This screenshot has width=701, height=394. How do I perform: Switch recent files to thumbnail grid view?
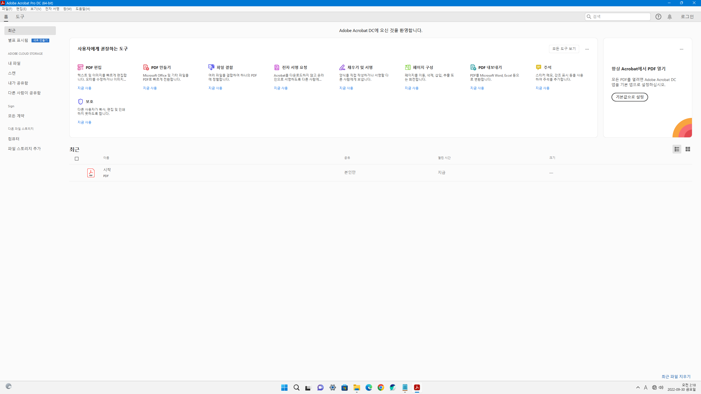(x=688, y=149)
